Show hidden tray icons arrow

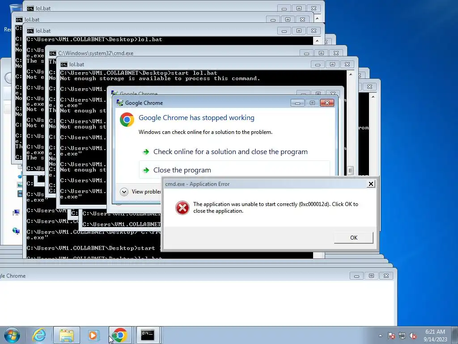tap(380, 335)
